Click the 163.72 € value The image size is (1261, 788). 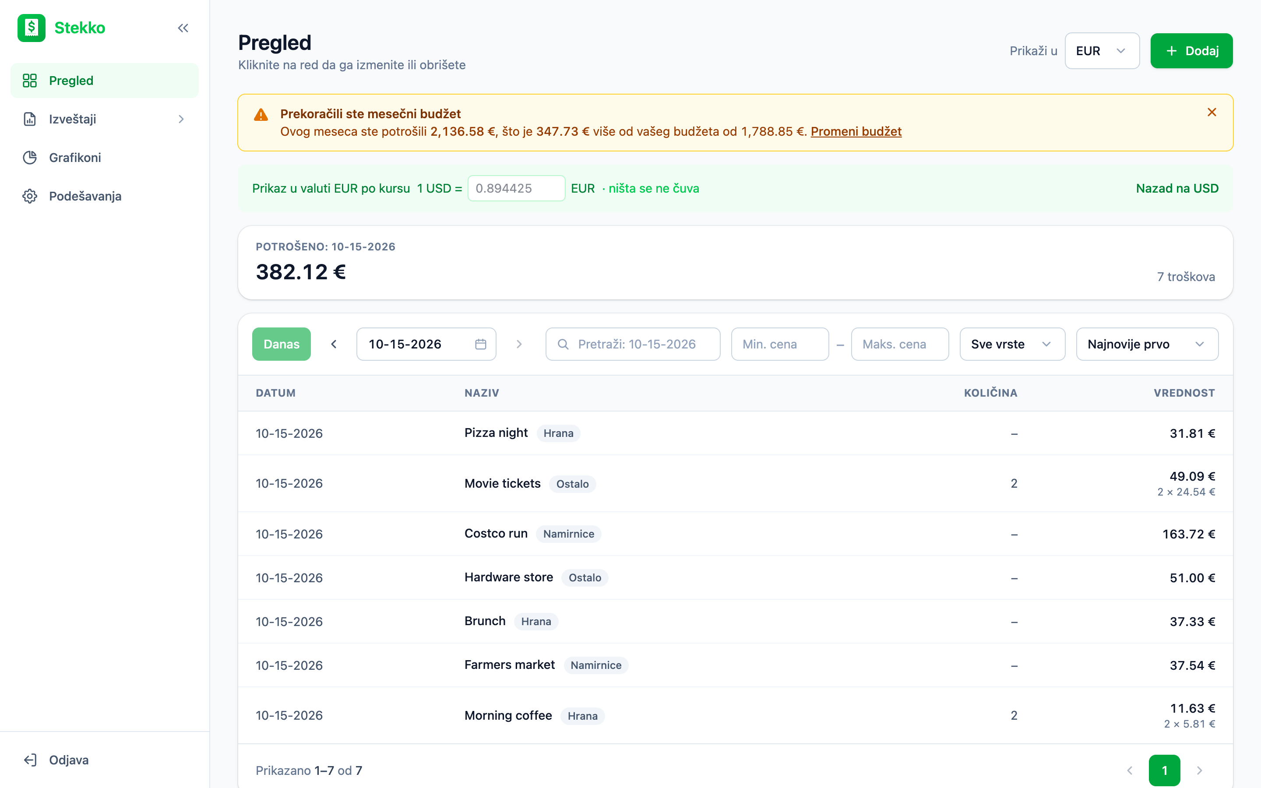1189,534
